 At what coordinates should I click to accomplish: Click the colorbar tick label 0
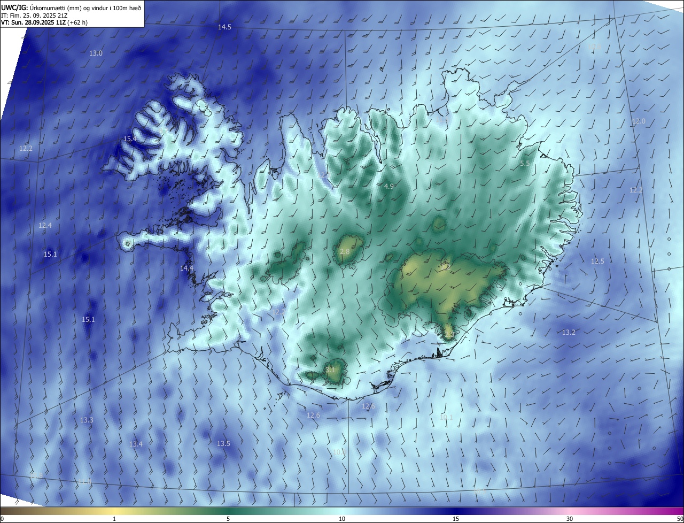click(x=2, y=519)
